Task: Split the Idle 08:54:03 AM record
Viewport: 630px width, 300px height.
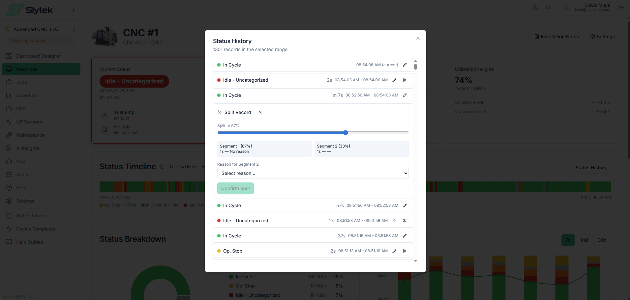Action: [x=405, y=80]
